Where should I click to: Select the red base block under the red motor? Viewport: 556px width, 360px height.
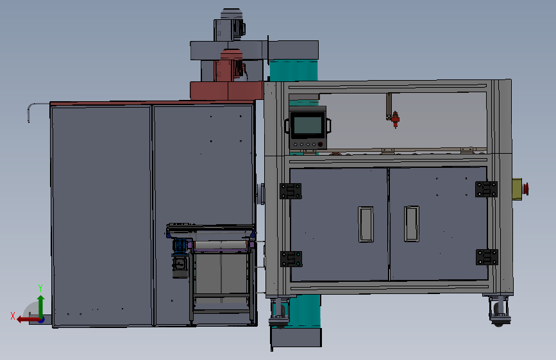227,91
